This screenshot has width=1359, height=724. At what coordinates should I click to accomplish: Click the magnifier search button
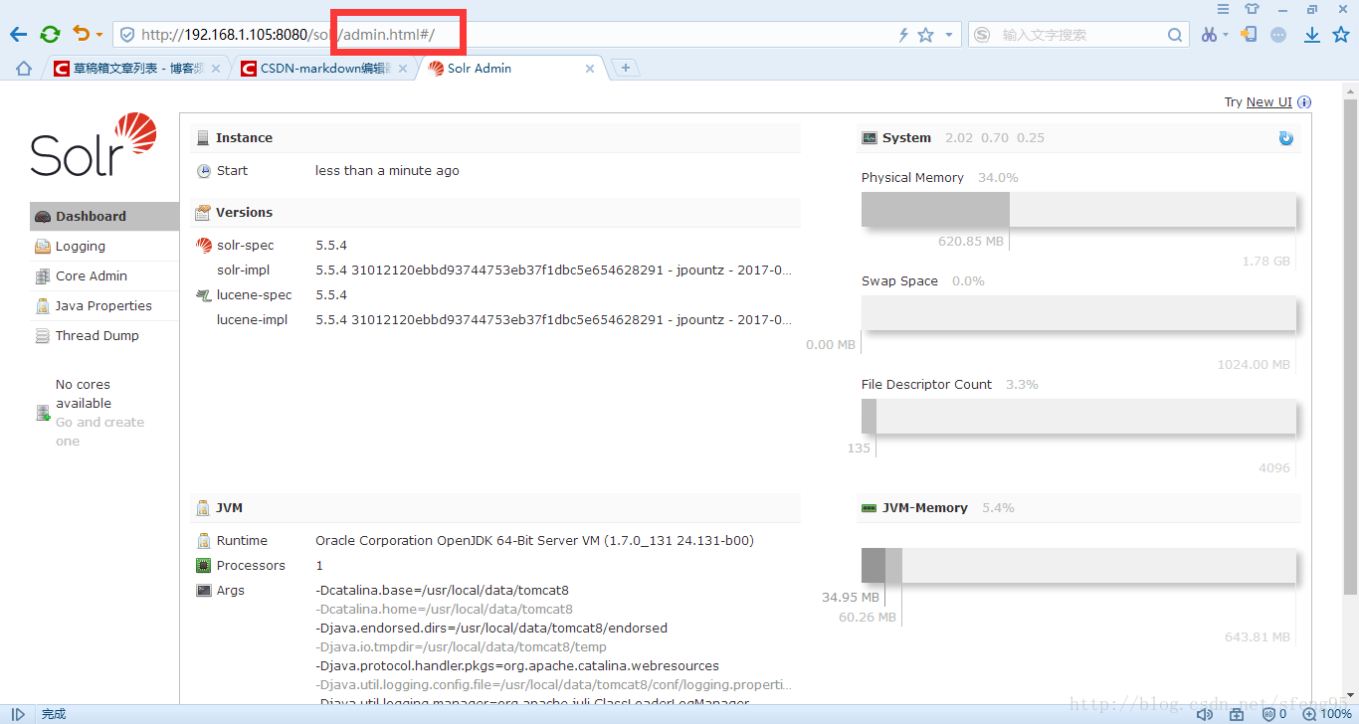(1176, 35)
